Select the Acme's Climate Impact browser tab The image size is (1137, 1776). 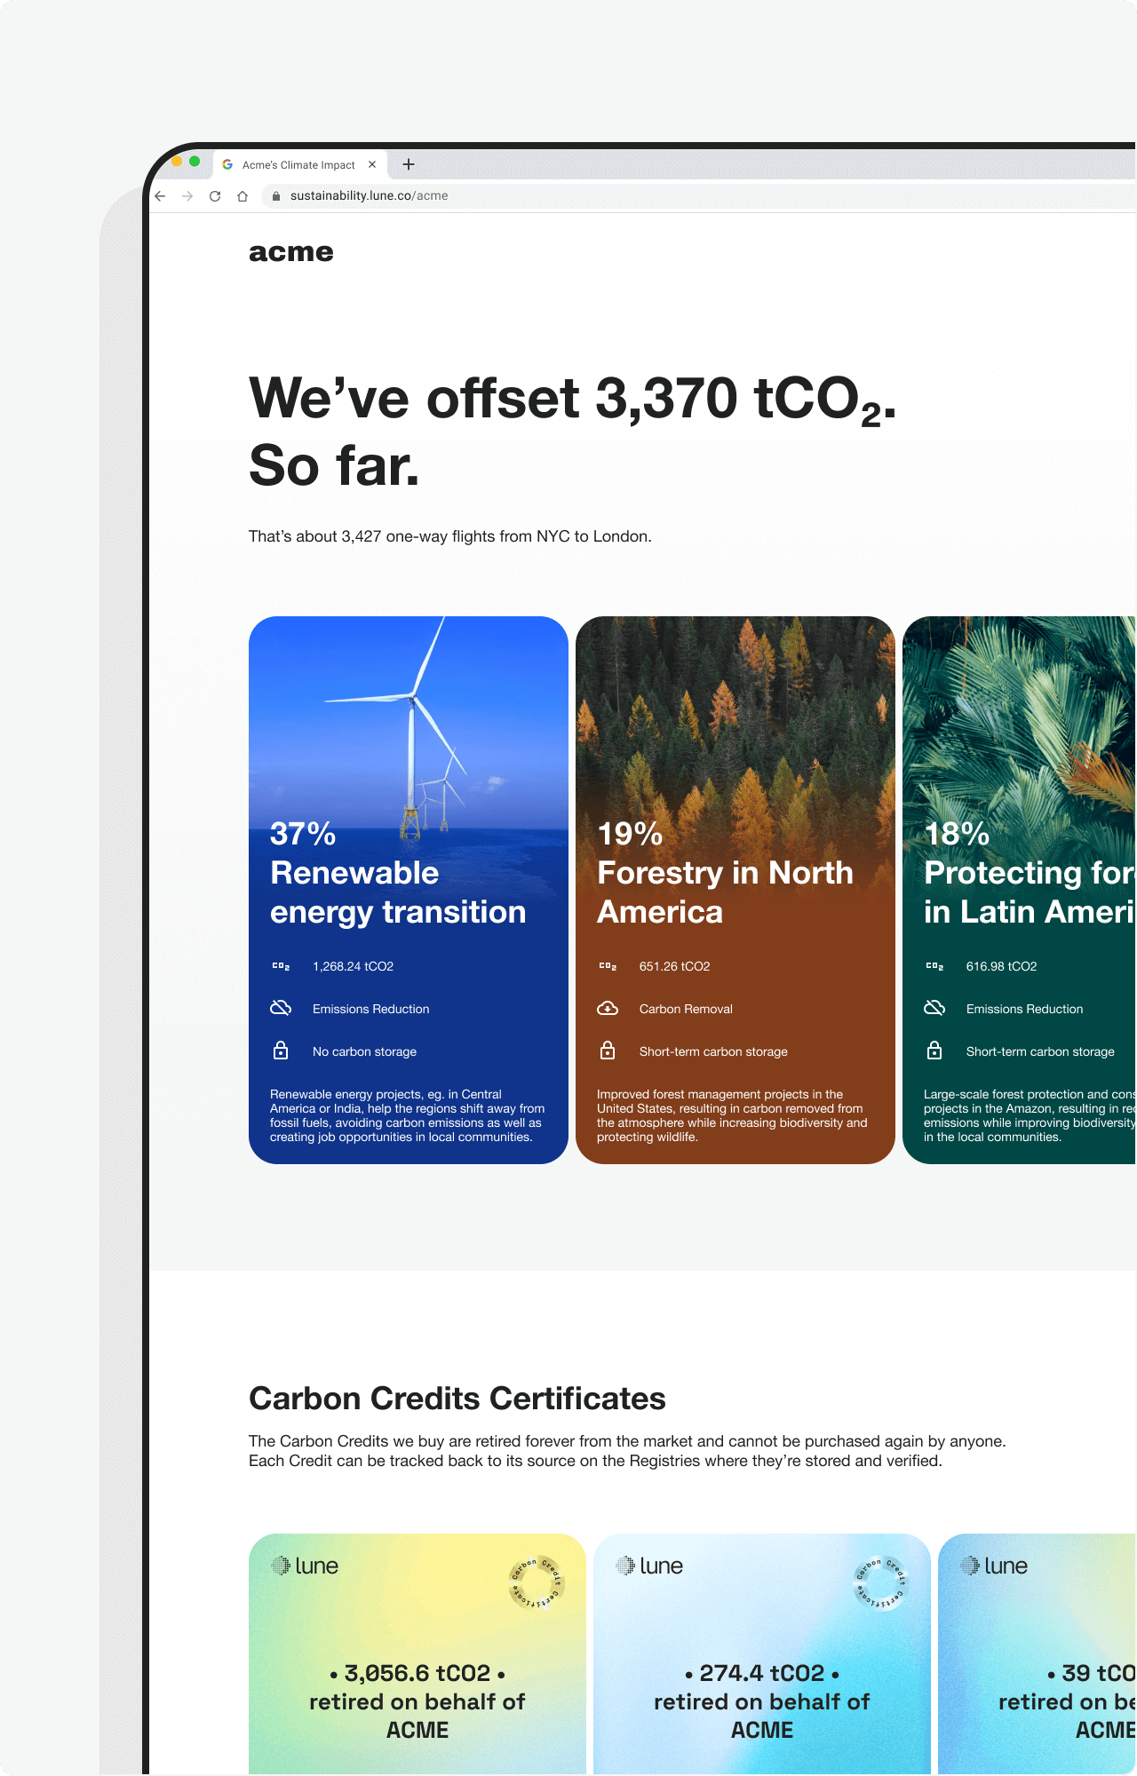click(298, 164)
